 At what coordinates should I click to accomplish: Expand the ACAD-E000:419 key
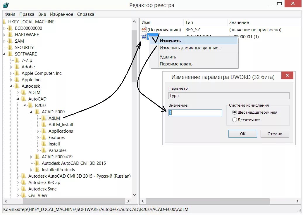(31, 157)
